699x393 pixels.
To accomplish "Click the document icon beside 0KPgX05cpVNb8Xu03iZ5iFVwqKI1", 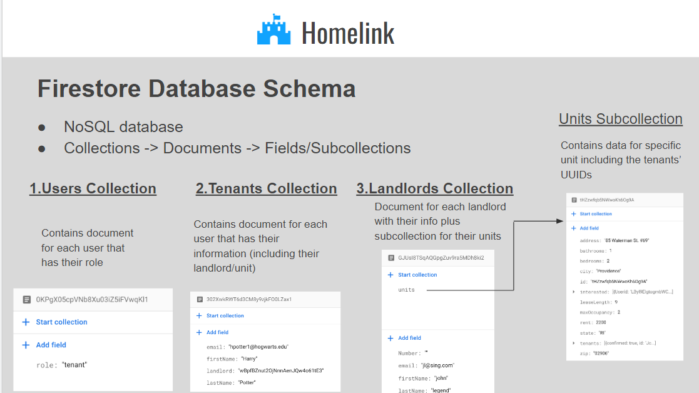I will point(26,300).
